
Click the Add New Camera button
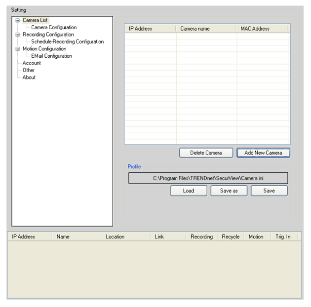pos(263,153)
